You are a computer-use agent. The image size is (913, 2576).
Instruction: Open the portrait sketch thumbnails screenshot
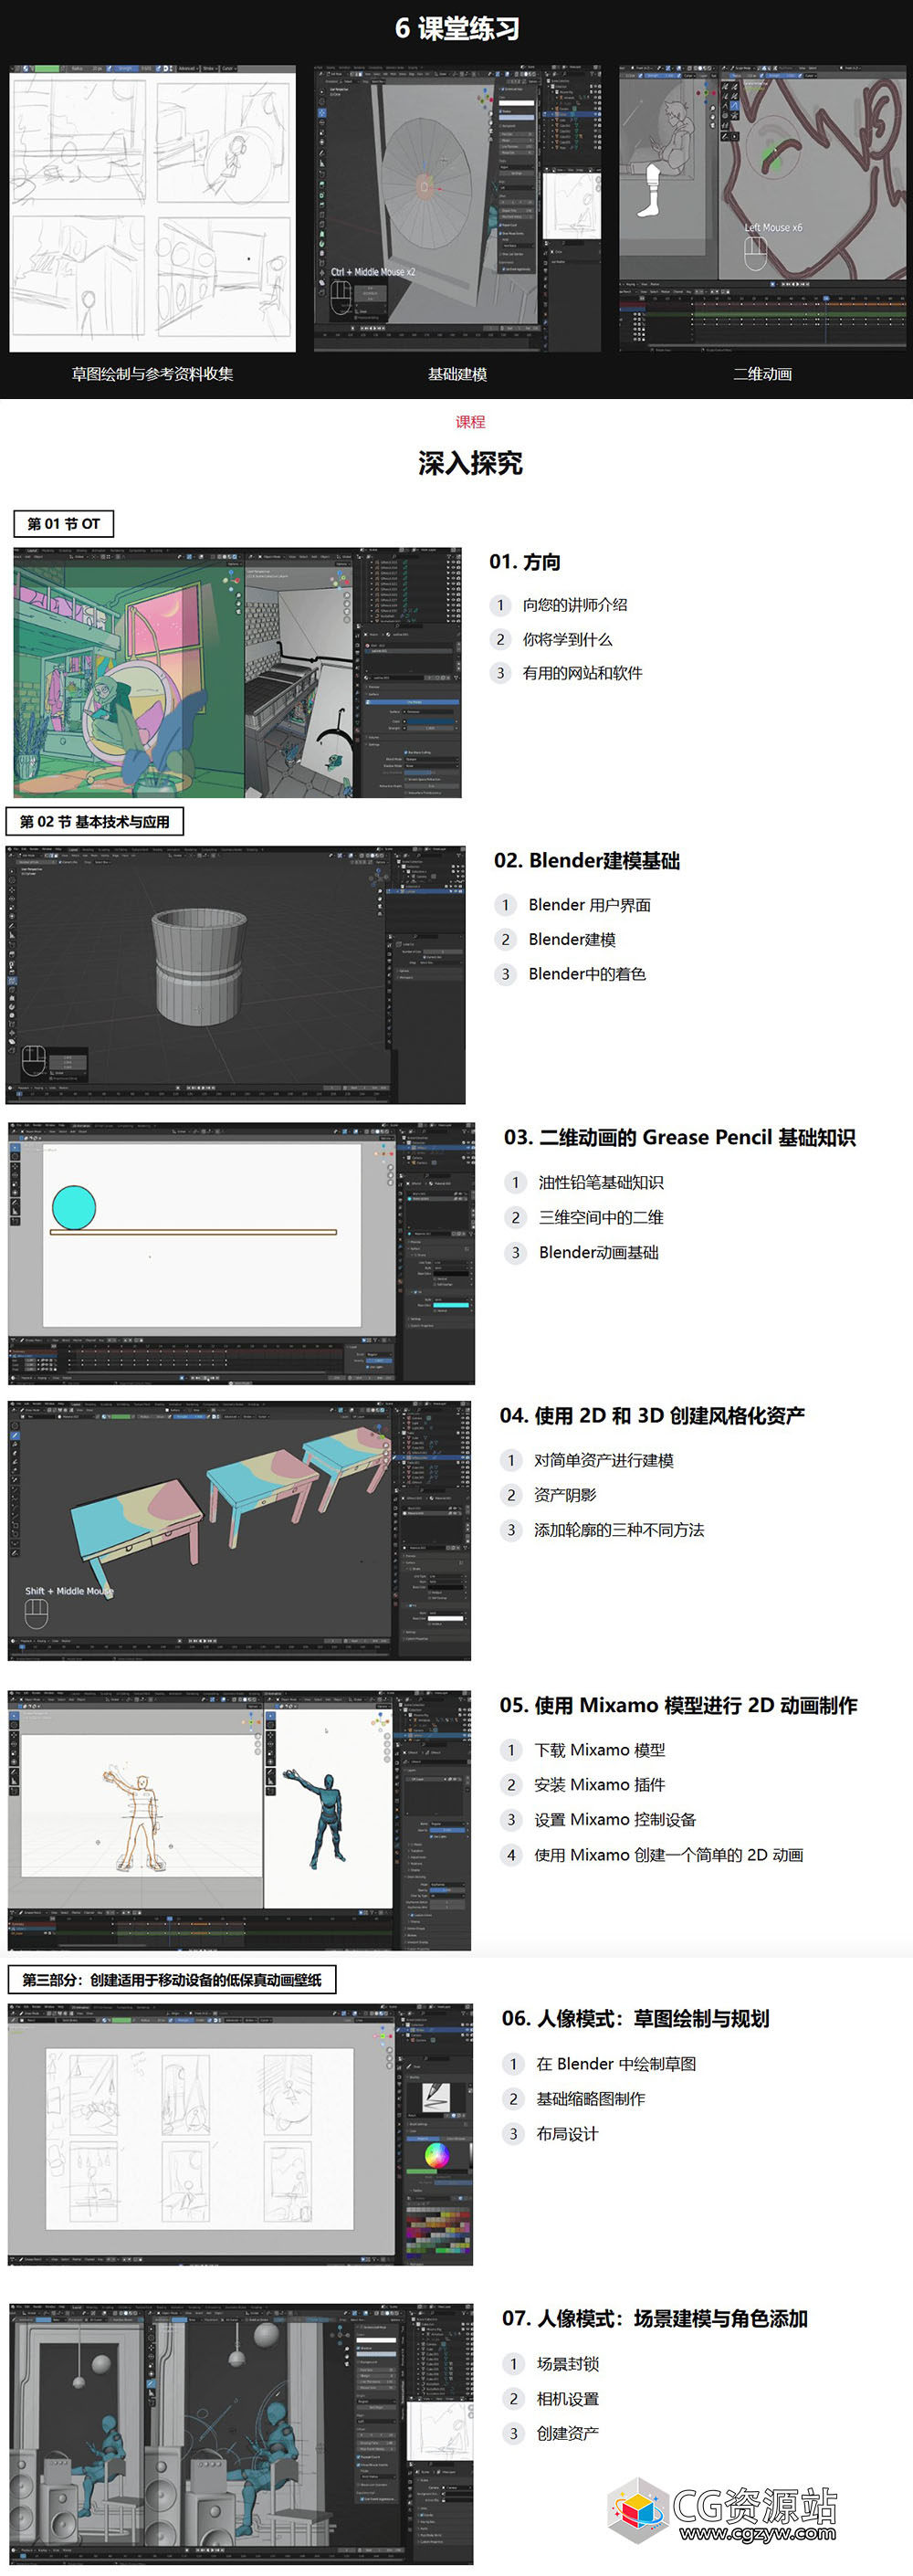click(240, 2134)
